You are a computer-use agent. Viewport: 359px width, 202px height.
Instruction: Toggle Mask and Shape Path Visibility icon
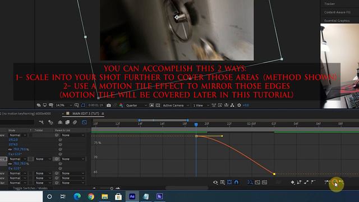pyautogui.click(x=83, y=105)
